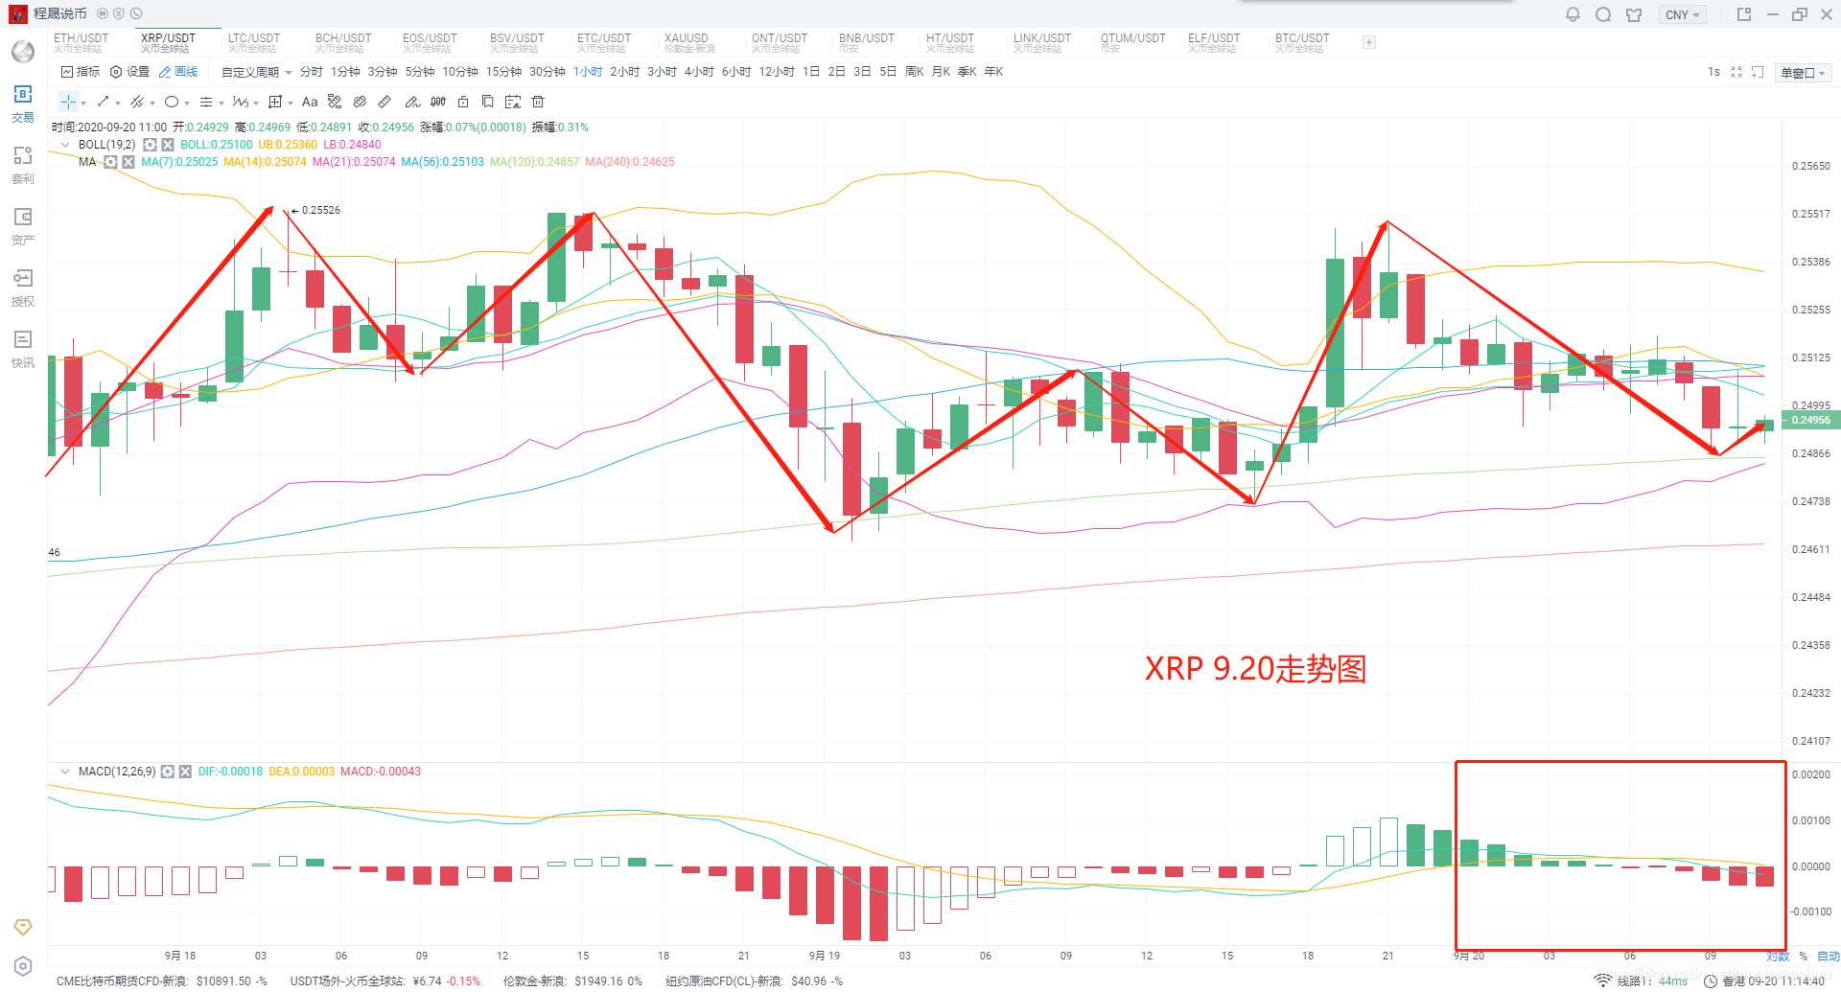The image size is (1841, 992).
Task: Open the settings hexagon icon at sidebar bottom
Action: pyautogui.click(x=23, y=966)
